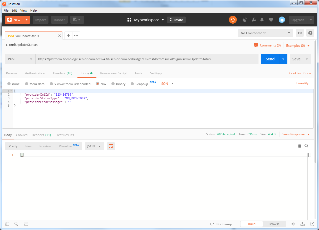Open environment quick look eye icon
Image resolution: width=319 pixels, height=230 pixels.
pos(300,33)
